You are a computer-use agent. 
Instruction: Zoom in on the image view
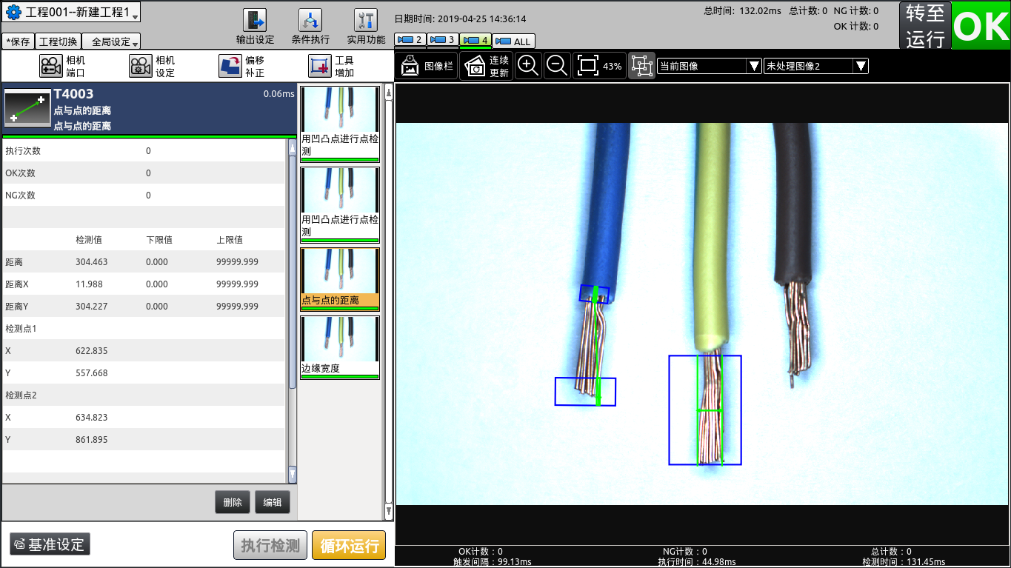point(528,65)
